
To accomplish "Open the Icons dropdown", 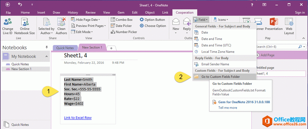I will (220, 20).
